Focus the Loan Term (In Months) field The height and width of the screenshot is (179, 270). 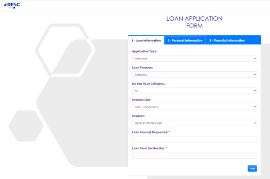point(194,156)
